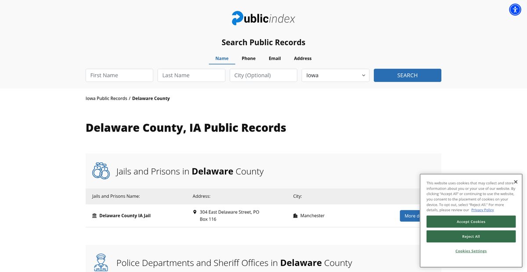Click the map pin icon beside 304 East Delaware Street
Viewport: 527px width, 272px height.
coord(195,212)
